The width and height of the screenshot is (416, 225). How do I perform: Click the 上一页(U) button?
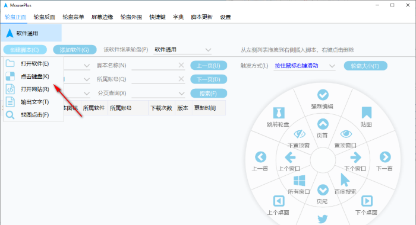pyautogui.click(x=209, y=66)
